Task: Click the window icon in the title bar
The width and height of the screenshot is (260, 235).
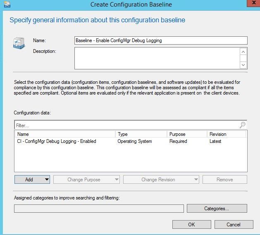Action: point(7,4)
